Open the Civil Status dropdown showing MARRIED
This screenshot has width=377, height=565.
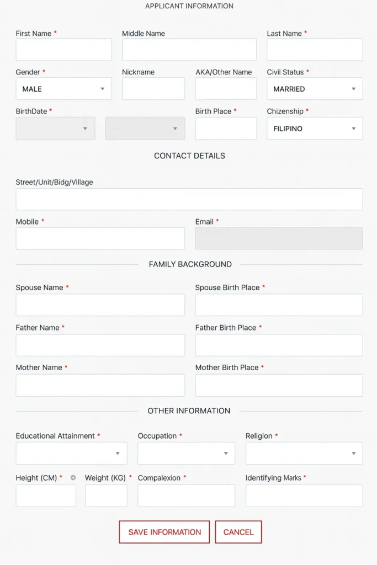click(314, 88)
